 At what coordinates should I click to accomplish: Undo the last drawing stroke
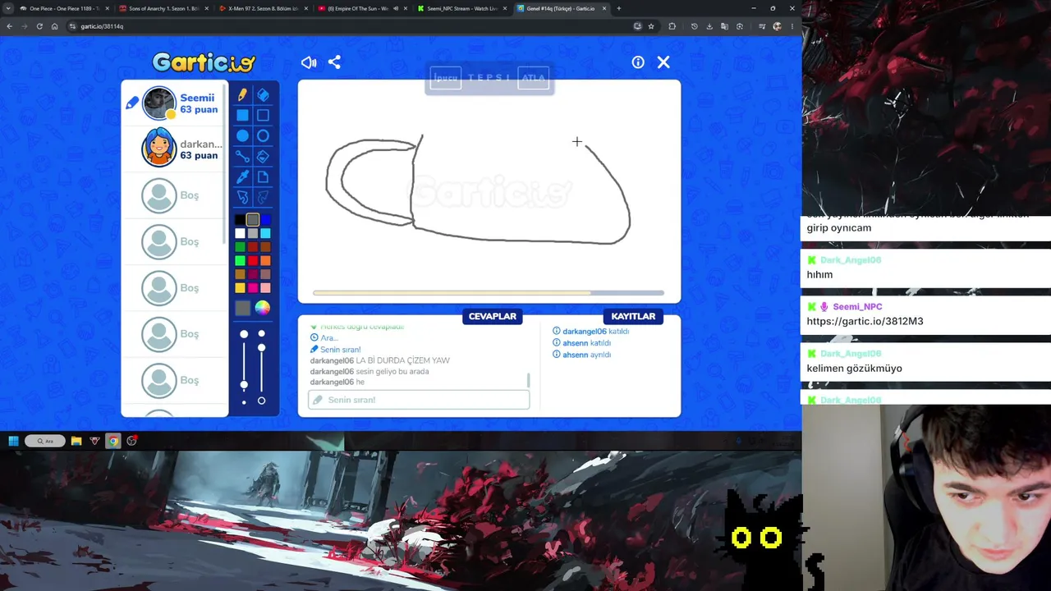[x=242, y=197]
